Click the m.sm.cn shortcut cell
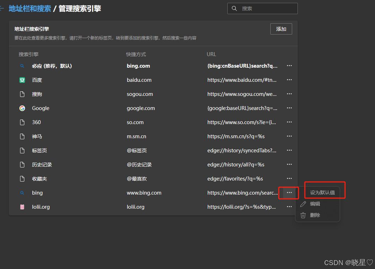 coord(136,137)
